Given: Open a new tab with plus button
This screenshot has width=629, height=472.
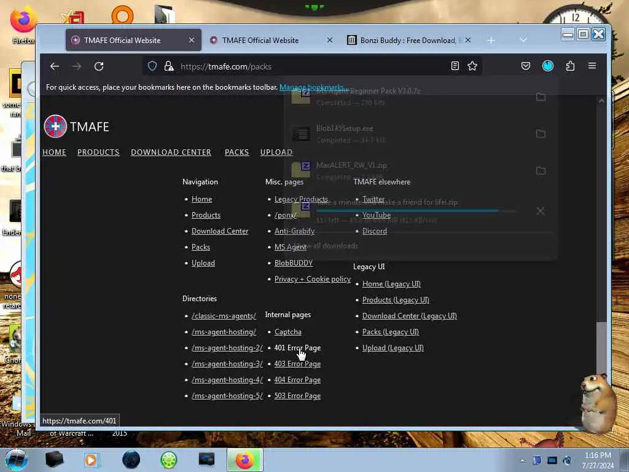Looking at the screenshot, I should [491, 41].
